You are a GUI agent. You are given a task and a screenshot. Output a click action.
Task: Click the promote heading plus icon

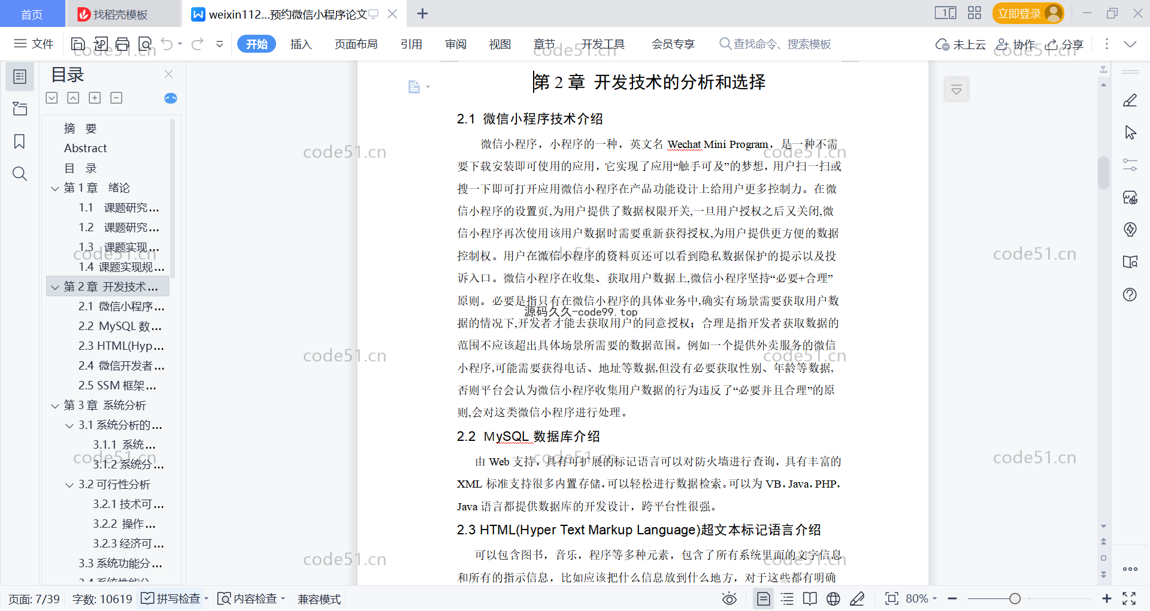tap(95, 98)
